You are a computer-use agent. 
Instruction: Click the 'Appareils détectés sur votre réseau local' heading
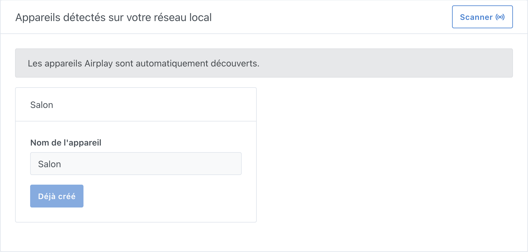coord(113,17)
